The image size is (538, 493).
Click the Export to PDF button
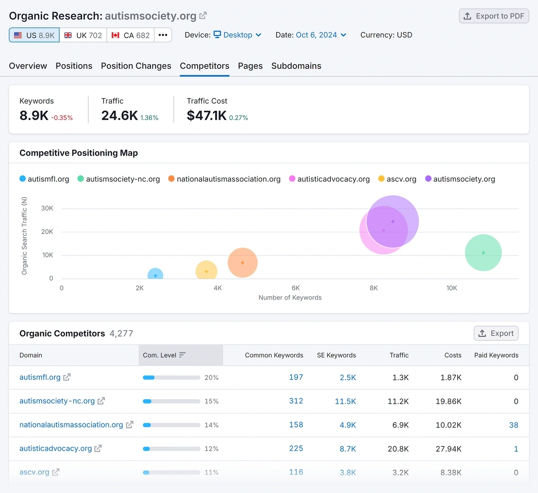point(494,16)
